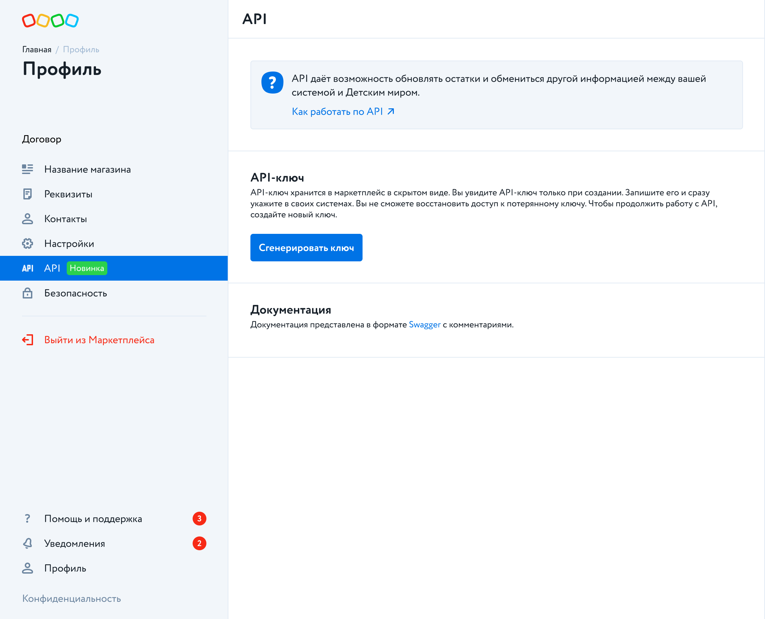Click the green Новинка badge

coord(87,268)
